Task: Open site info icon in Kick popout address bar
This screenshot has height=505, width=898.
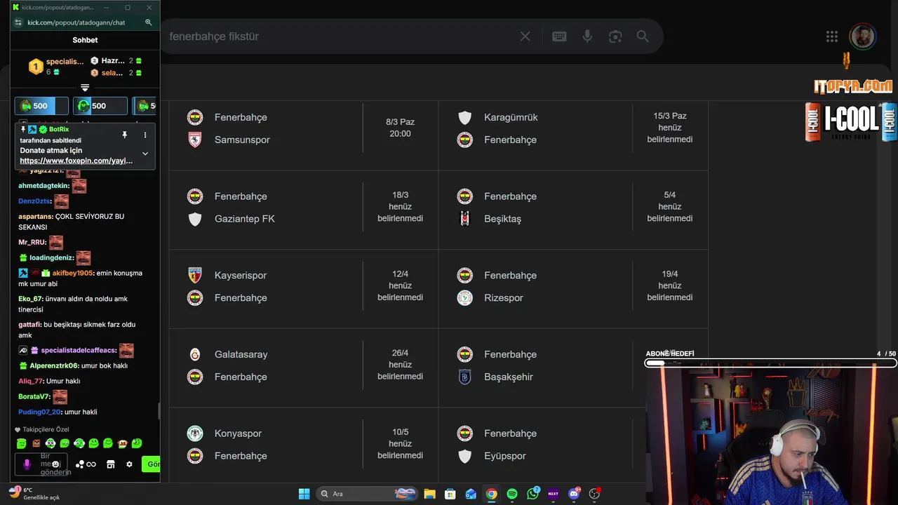Action: pyautogui.click(x=19, y=22)
